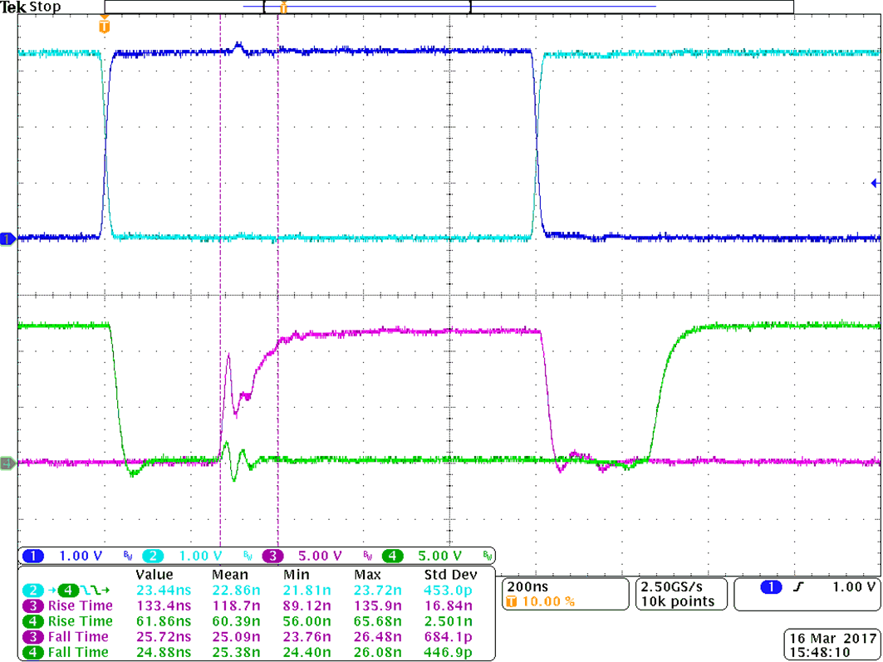
Task: Toggle the Bw bandwidth limit on Channel 1
Action: point(128,555)
